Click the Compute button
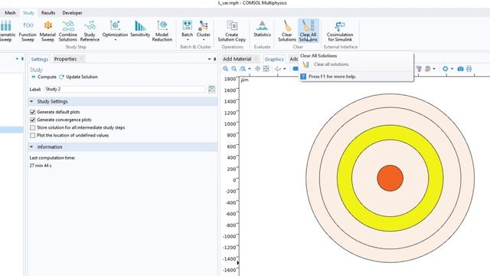Screen dimensions: 490x276 click(x=44, y=77)
